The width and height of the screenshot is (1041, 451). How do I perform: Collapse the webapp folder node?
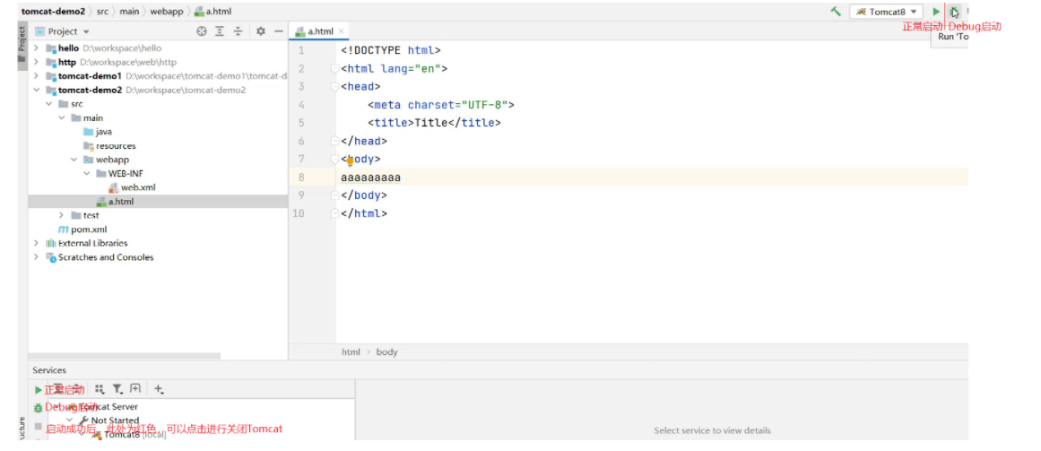pos(74,160)
